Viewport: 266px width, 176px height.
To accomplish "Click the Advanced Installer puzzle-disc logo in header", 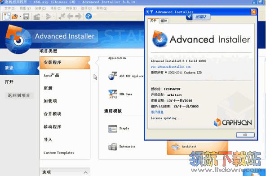I will (x=18, y=39).
